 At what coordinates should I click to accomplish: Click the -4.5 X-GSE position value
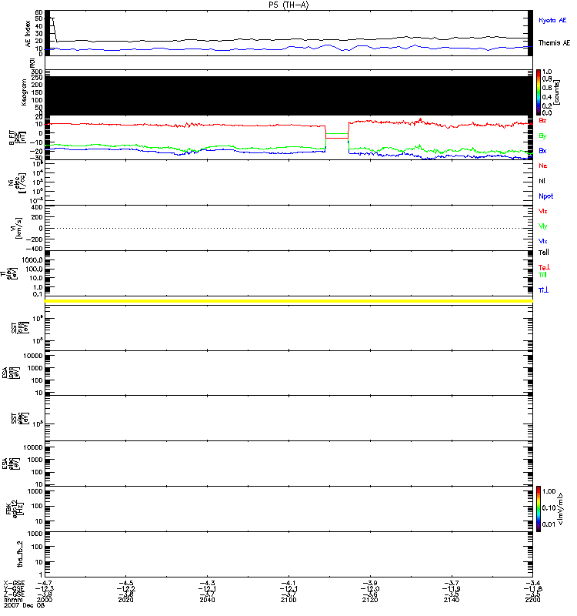[x=125, y=584]
